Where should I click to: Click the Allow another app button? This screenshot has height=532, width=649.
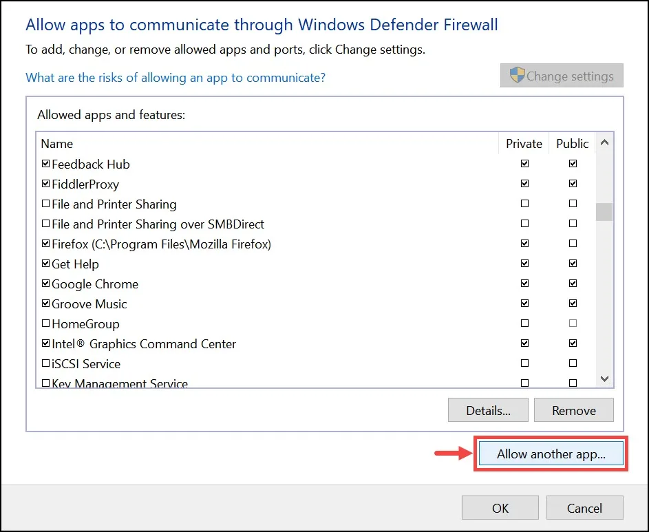coord(551,454)
